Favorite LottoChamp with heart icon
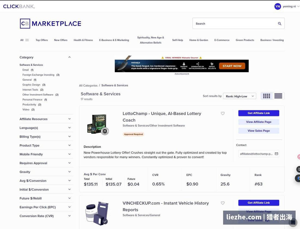This screenshot has height=229, width=300. pos(223,114)
